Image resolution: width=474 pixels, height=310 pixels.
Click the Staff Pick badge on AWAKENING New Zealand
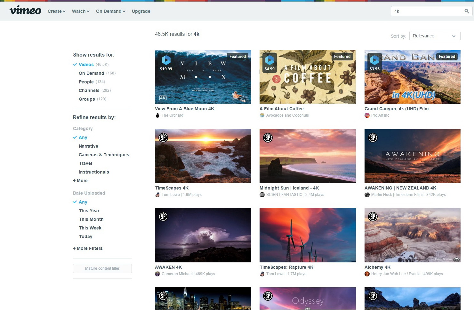click(373, 138)
